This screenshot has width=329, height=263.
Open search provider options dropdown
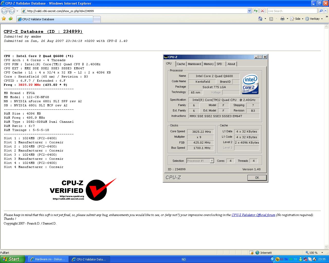(x=326, y=11)
